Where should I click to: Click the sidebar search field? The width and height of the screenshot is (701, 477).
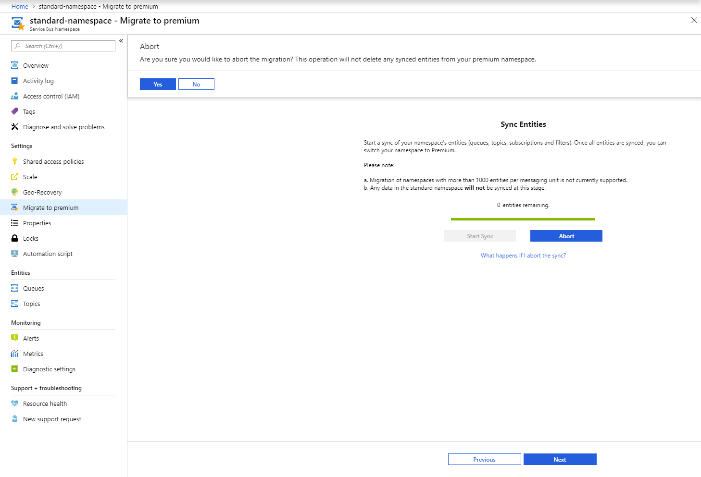[x=63, y=46]
